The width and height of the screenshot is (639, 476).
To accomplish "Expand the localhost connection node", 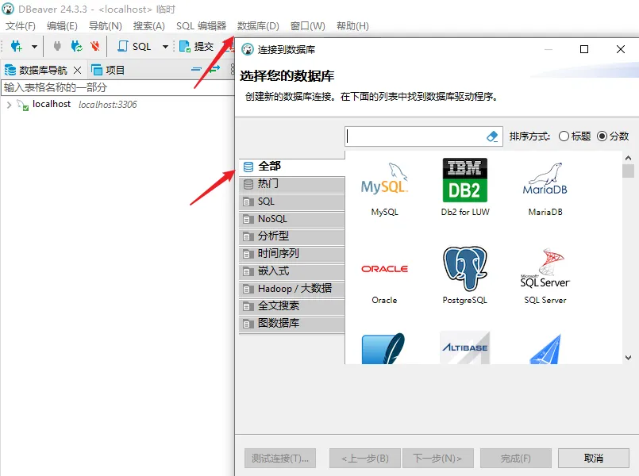I will click(x=9, y=105).
